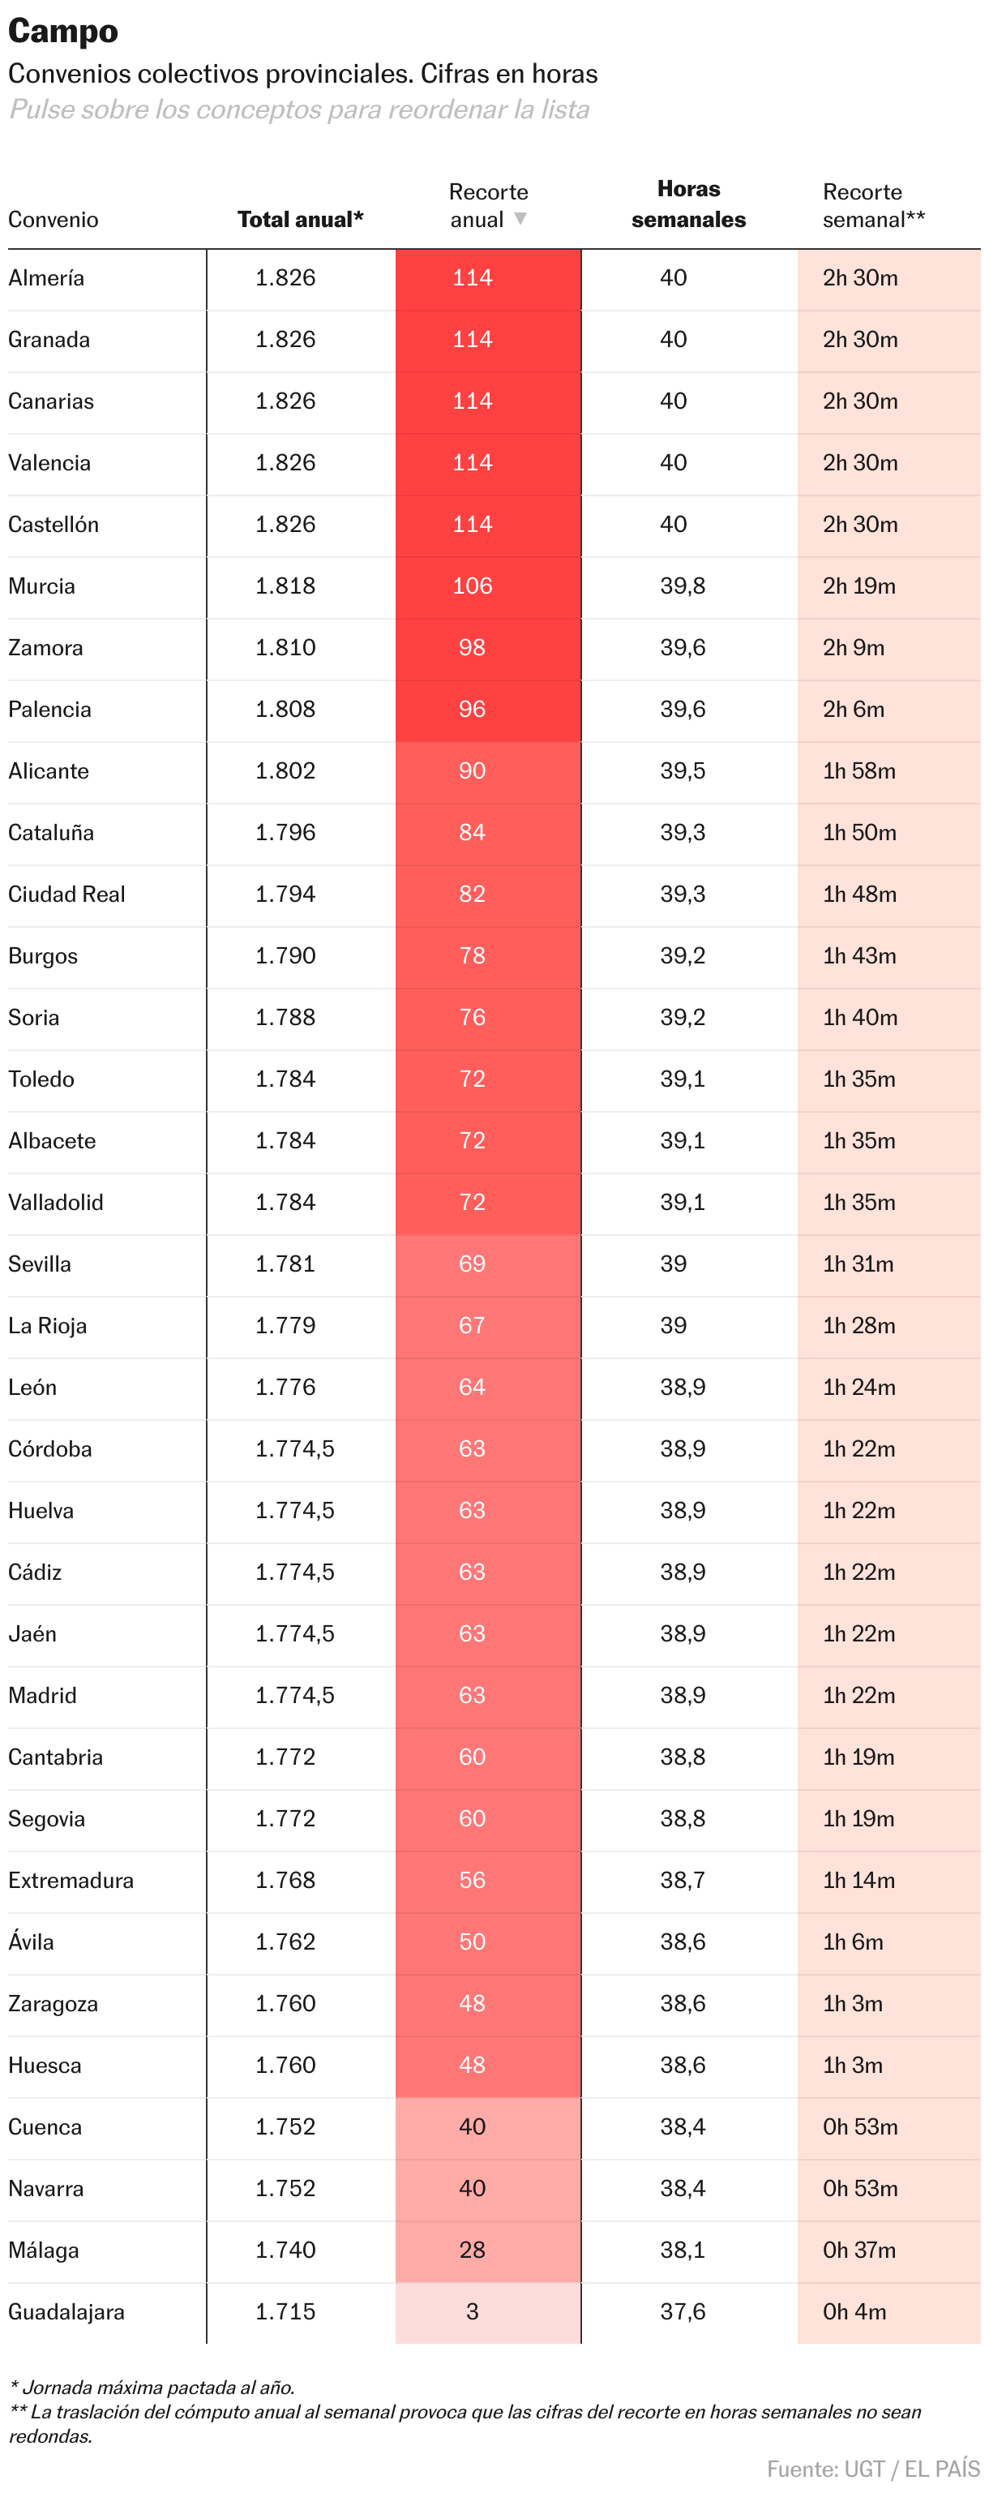Click Guadalajara's weekly hours 37,6
This screenshot has height=2493, width=989.
683,2311
